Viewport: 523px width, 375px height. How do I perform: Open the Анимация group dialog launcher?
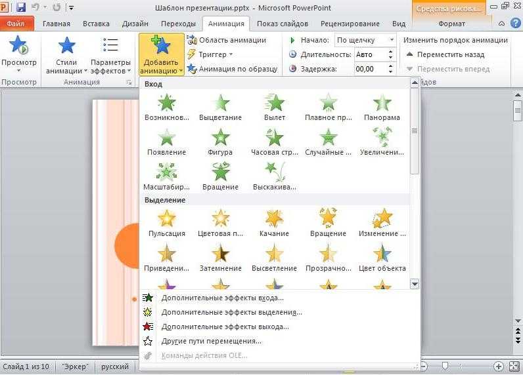pos(129,82)
